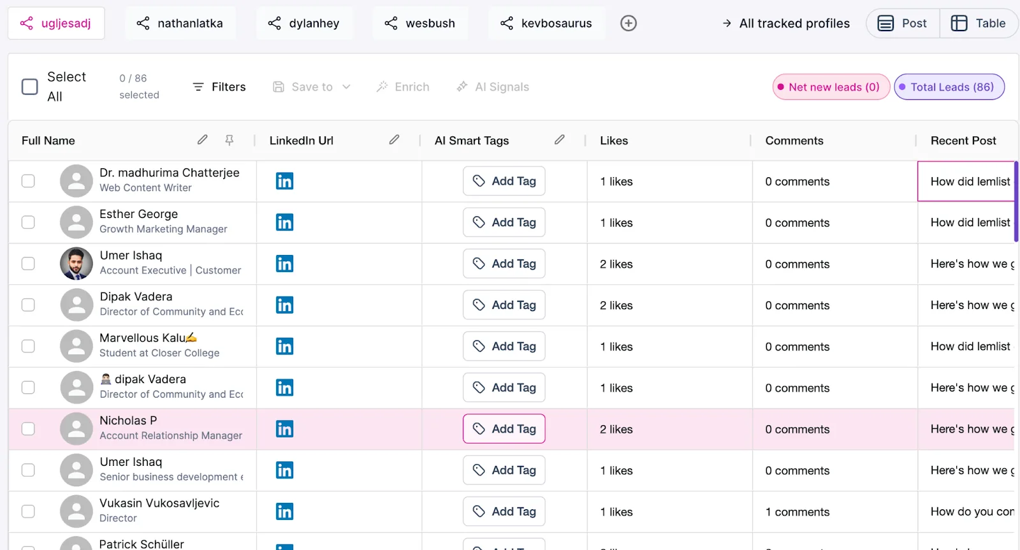Click Nicholas P avatar placeholder
1020x550 pixels.
(76, 429)
